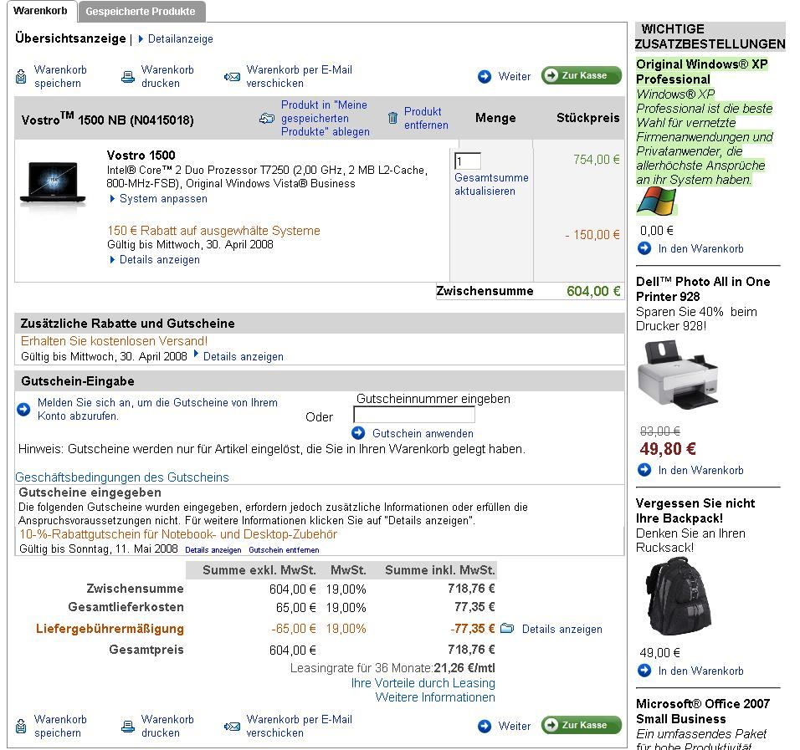The height and width of the screenshot is (750, 800).
Task: Click the Windows XP flag logo
Action: click(656, 201)
